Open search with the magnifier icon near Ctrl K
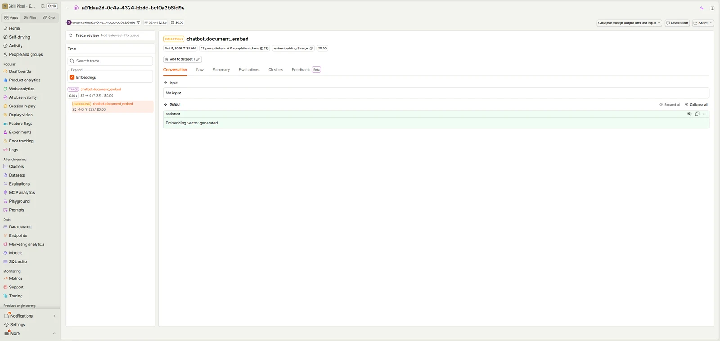 43,6
